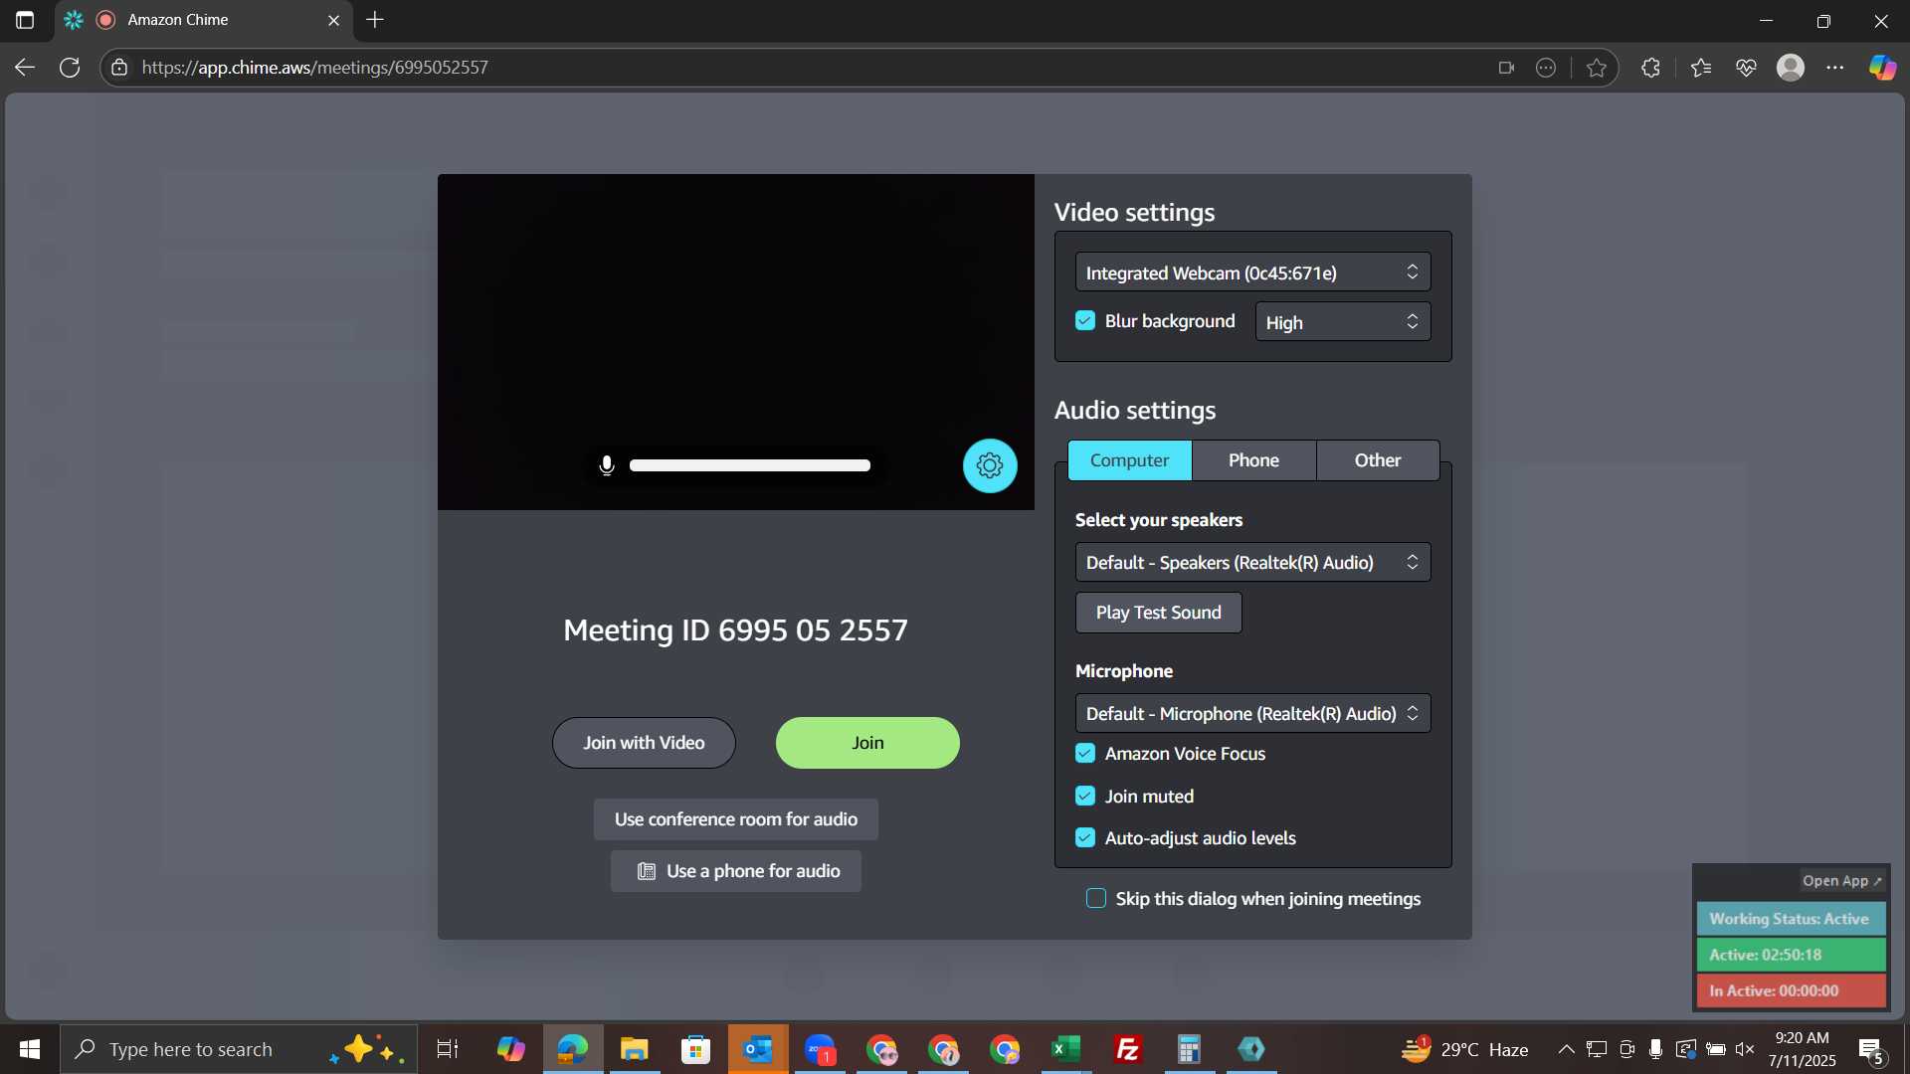Switch to the Other audio tab
Screen dimensions: 1910x1074
point(1378,460)
